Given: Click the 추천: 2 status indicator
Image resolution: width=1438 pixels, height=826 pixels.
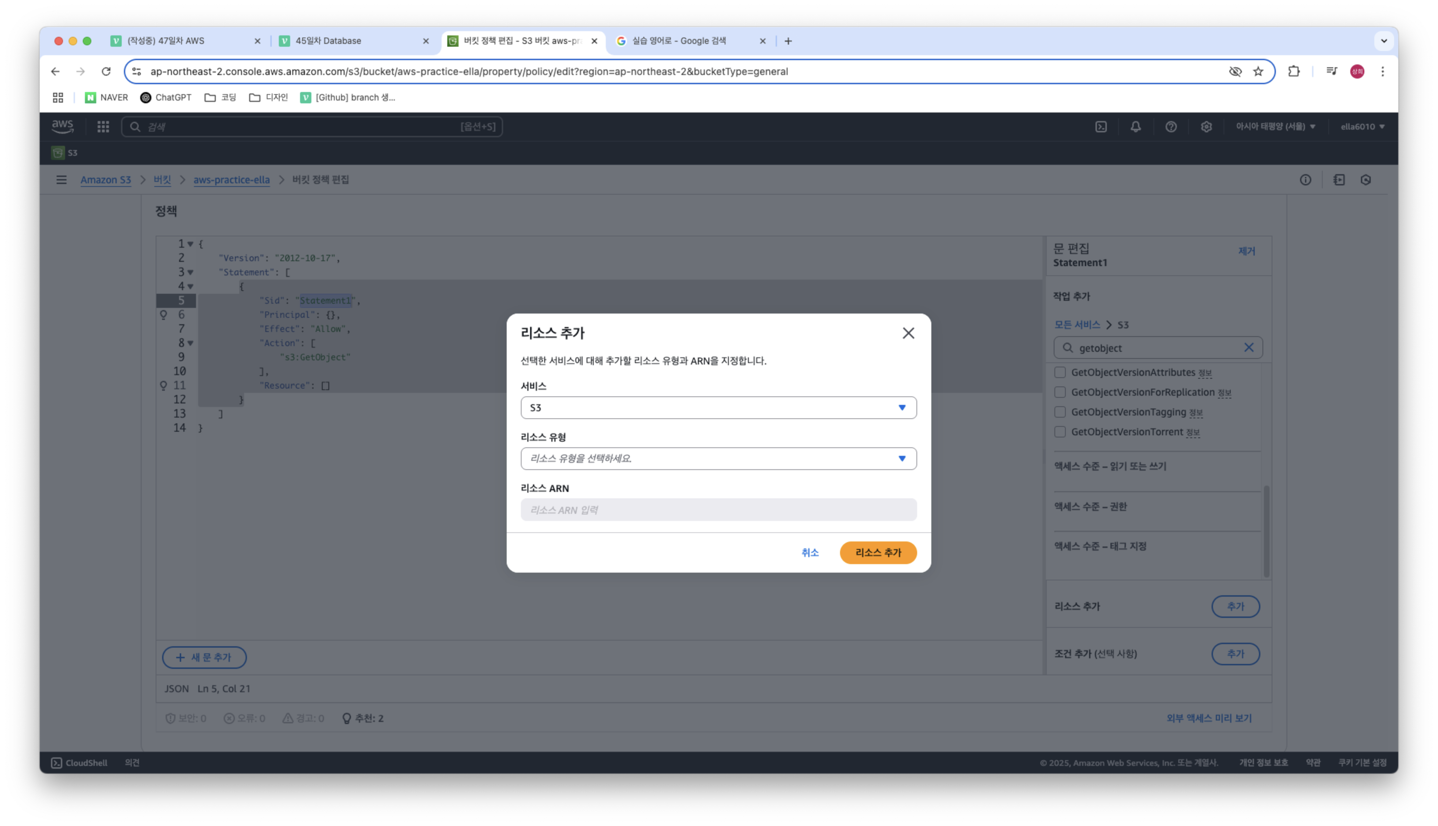Looking at the screenshot, I should [x=363, y=718].
